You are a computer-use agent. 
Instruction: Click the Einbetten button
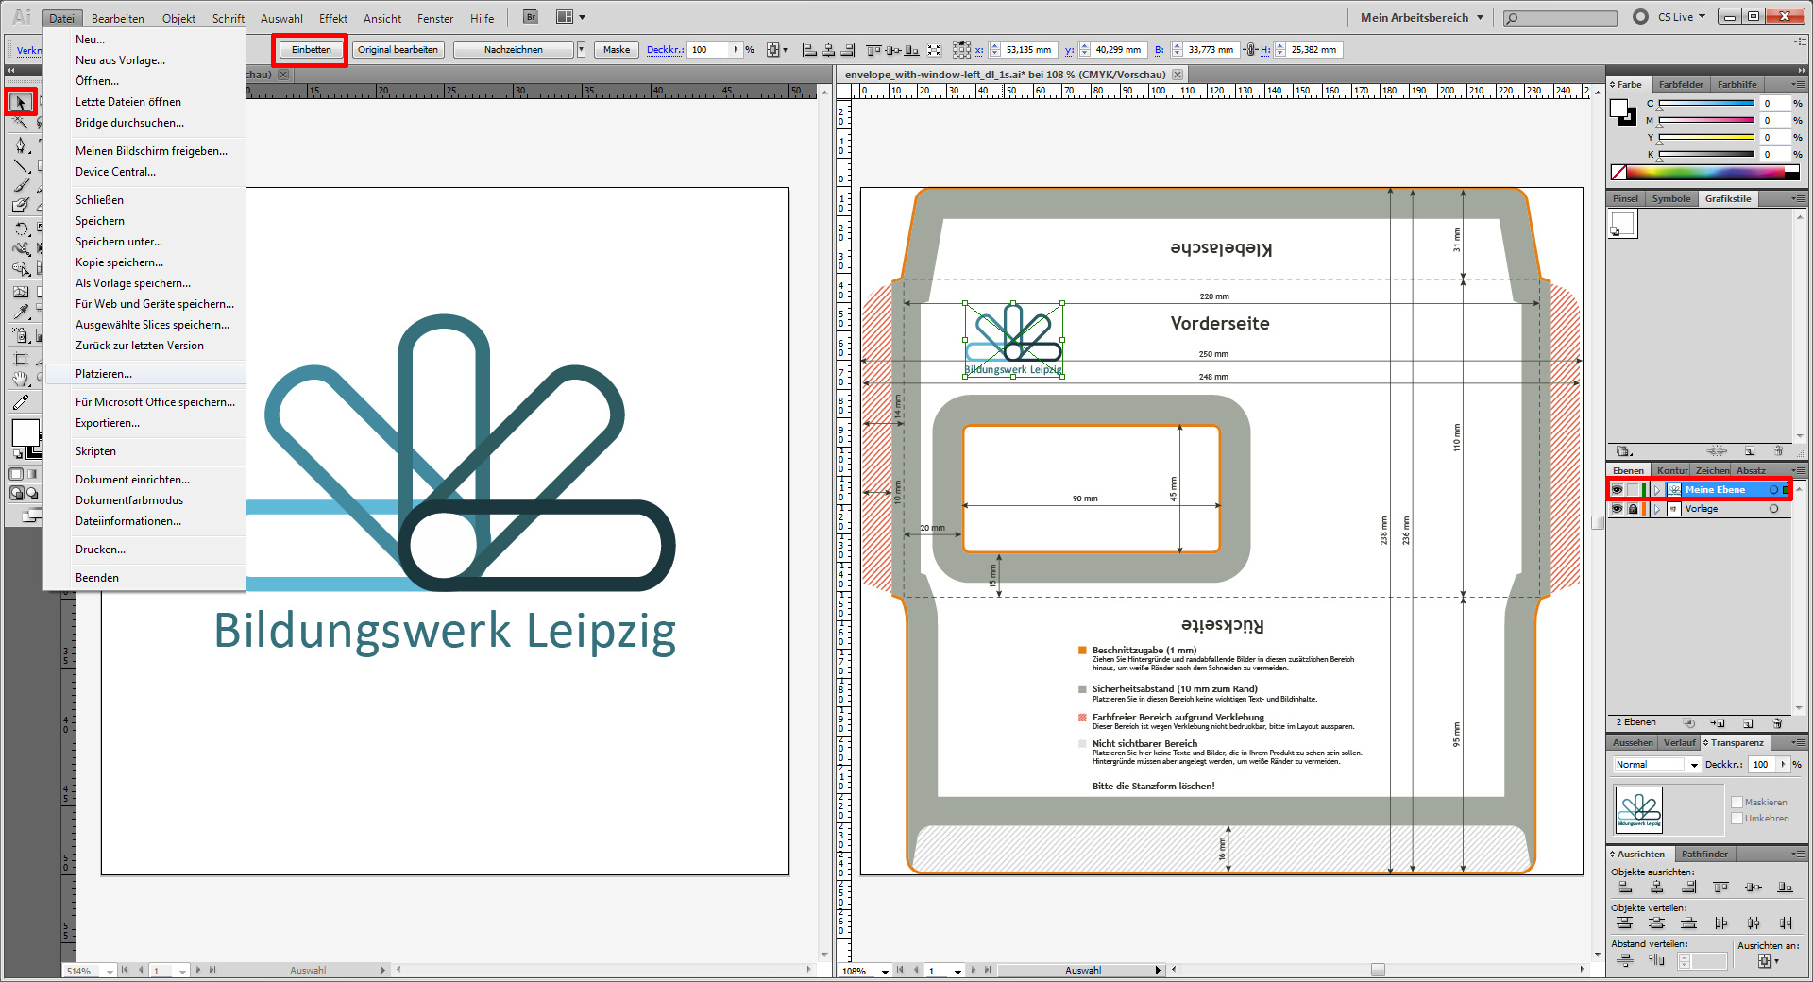point(310,49)
